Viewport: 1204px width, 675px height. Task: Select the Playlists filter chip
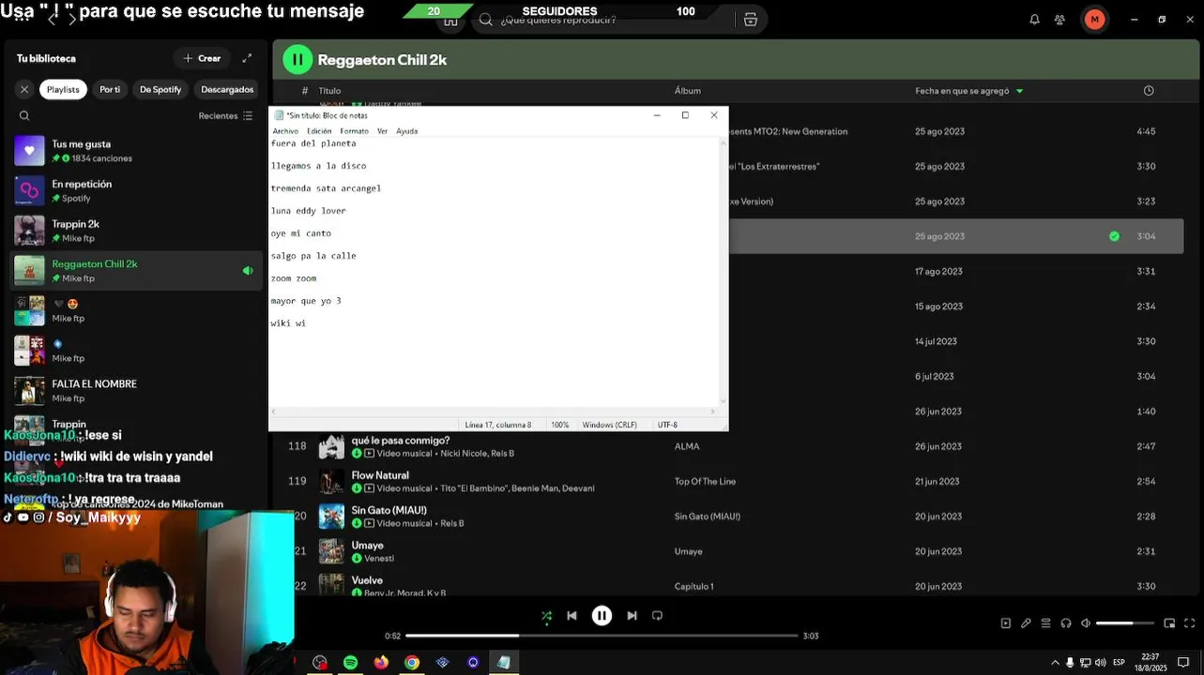pyautogui.click(x=63, y=89)
